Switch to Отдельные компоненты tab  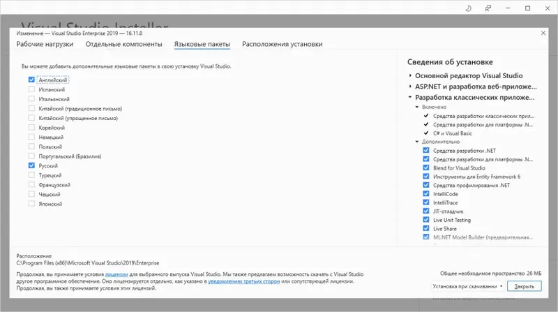coord(123,44)
